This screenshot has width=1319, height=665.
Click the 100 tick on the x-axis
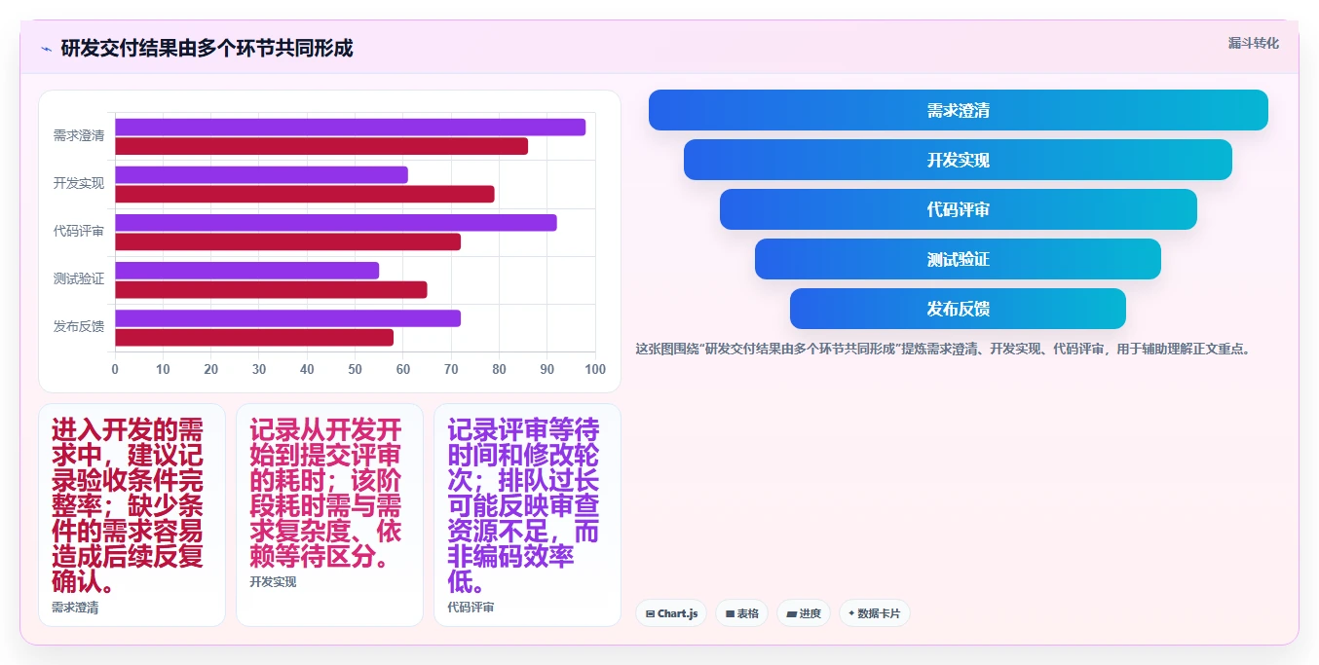[x=595, y=369]
